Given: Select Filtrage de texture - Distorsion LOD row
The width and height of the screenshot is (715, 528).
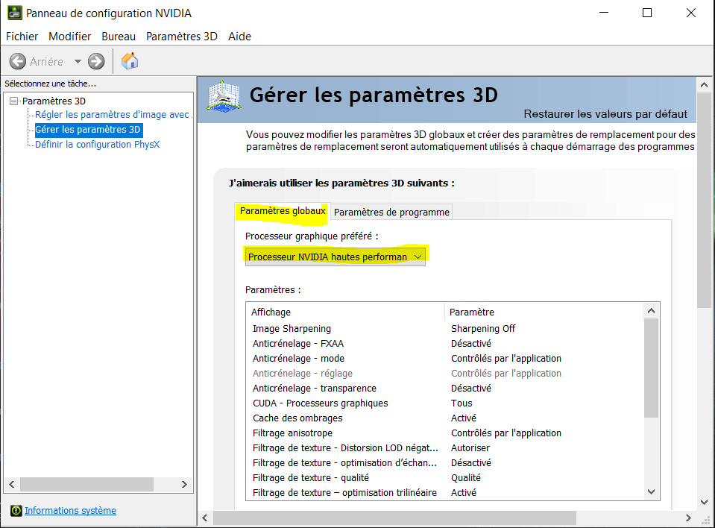Looking at the screenshot, I should (x=446, y=448).
